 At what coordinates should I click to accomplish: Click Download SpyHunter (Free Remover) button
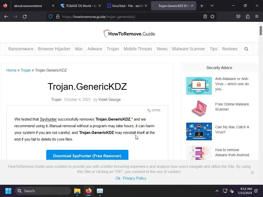[87, 155]
